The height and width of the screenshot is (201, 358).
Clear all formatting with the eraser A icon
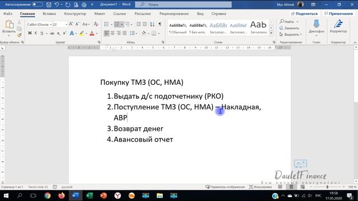96,24
